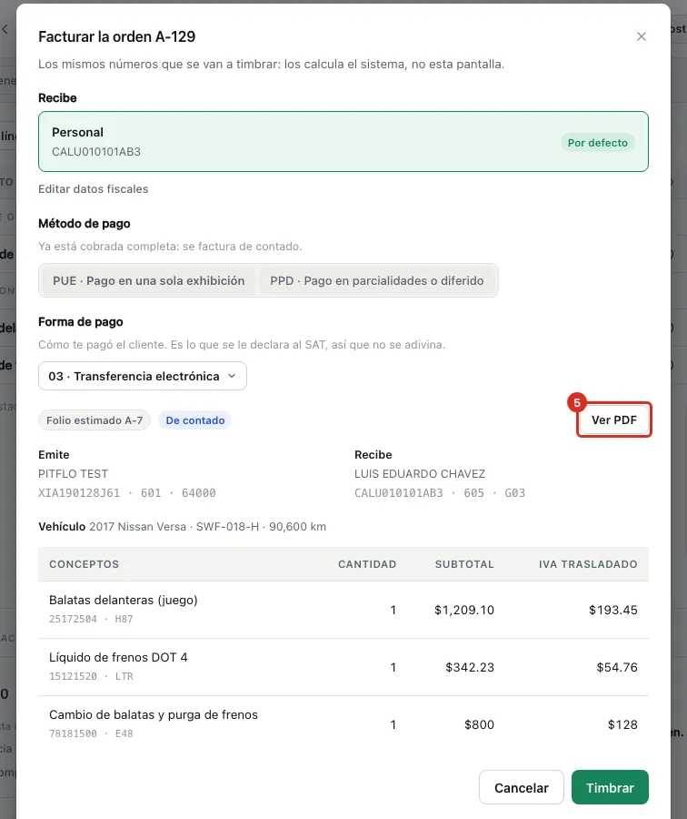Select Cambio de balatas y purga de frenos
The image size is (687, 819).
pyautogui.click(x=343, y=724)
